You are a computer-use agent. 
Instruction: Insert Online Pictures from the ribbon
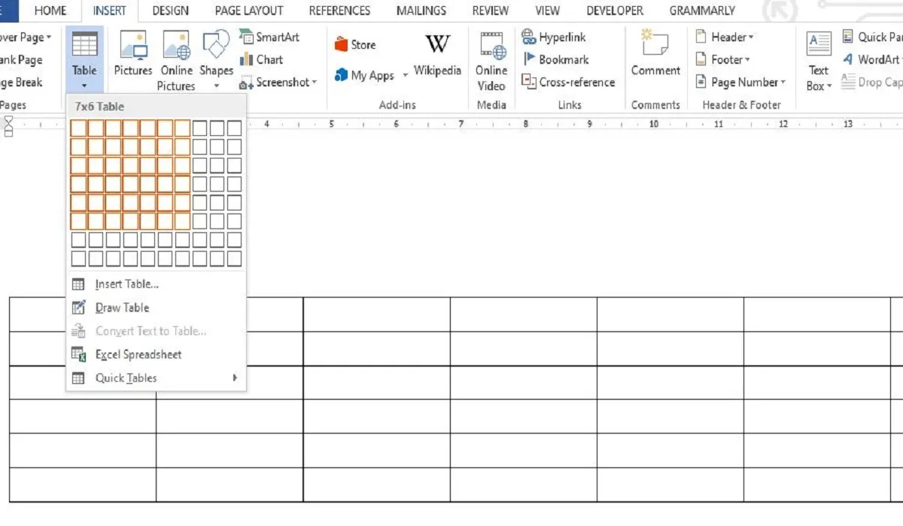177,60
